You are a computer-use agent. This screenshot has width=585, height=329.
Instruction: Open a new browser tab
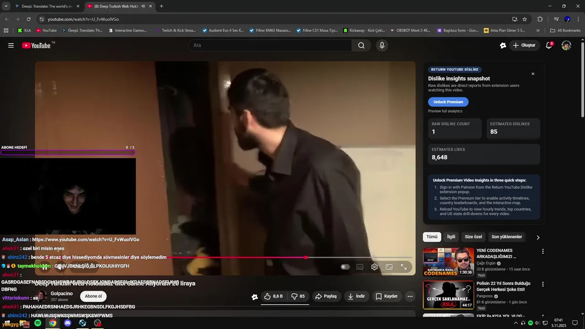(x=161, y=6)
